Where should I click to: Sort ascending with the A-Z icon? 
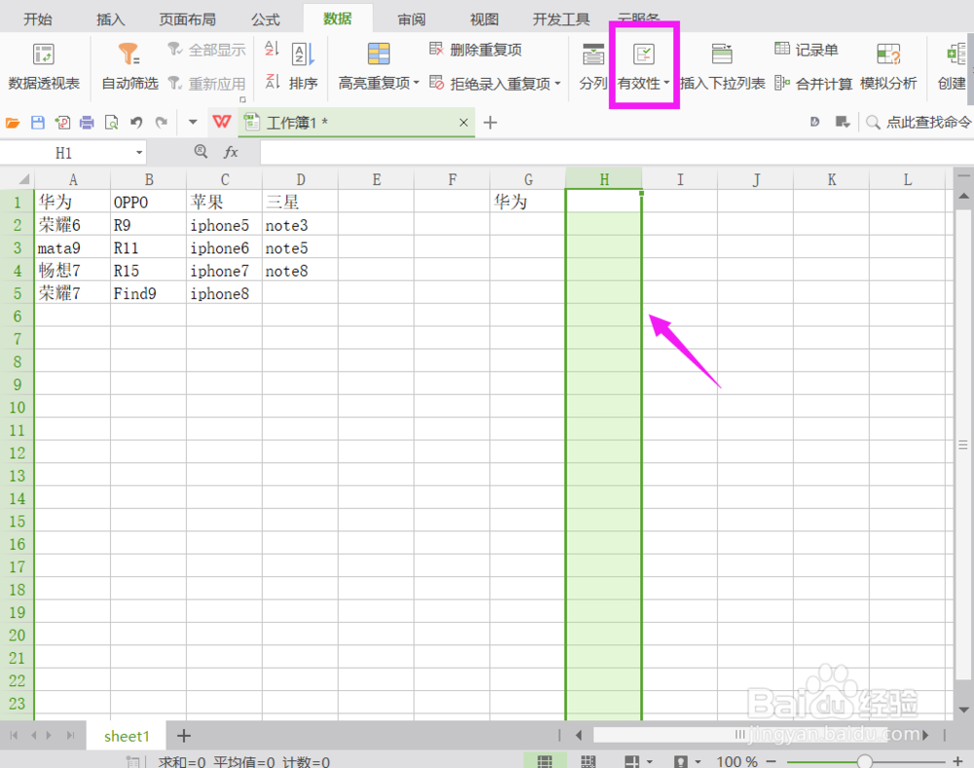(272, 49)
